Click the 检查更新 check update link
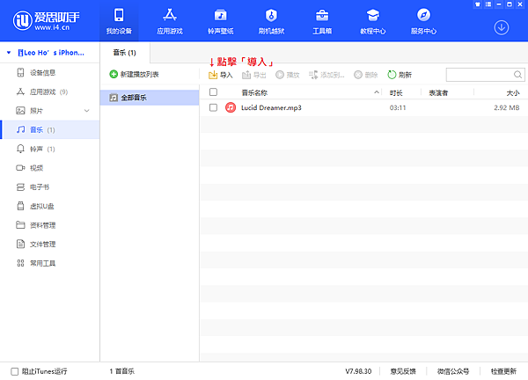 (x=503, y=371)
